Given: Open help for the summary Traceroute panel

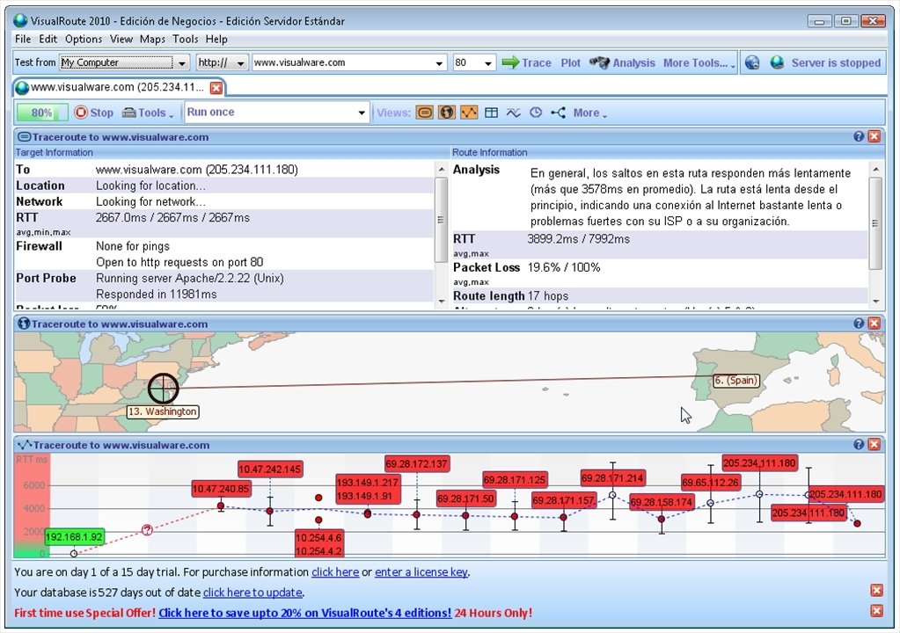Looking at the screenshot, I should pyautogui.click(x=859, y=136).
